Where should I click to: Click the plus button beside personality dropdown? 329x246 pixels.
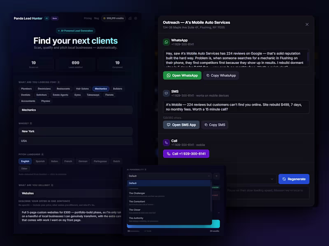pos(217,176)
